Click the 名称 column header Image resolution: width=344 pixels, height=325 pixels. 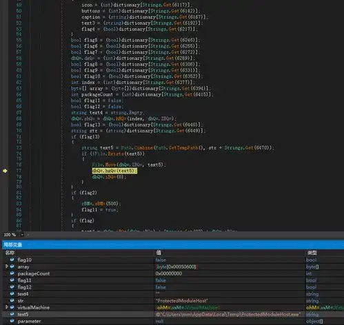point(10,253)
